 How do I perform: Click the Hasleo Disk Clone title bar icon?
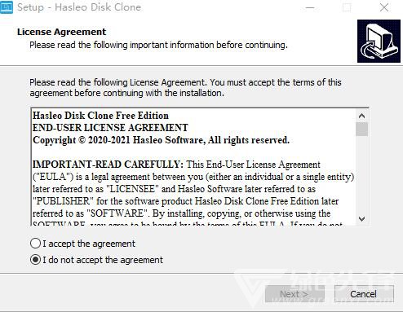pos(6,7)
